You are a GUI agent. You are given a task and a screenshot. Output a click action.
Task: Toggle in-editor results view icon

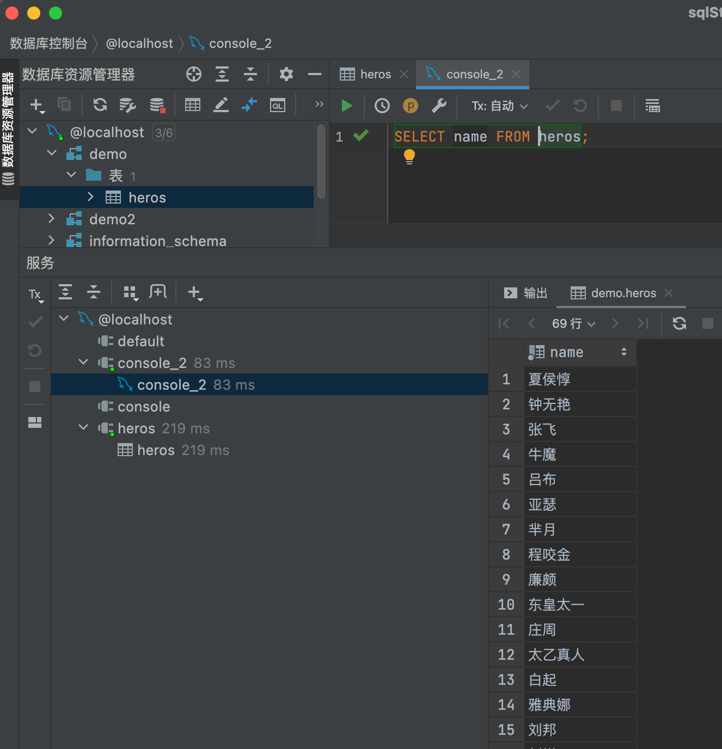pyautogui.click(x=652, y=106)
